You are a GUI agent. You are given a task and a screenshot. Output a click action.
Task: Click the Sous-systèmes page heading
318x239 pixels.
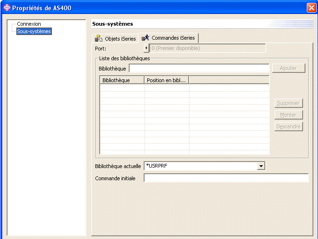click(113, 24)
